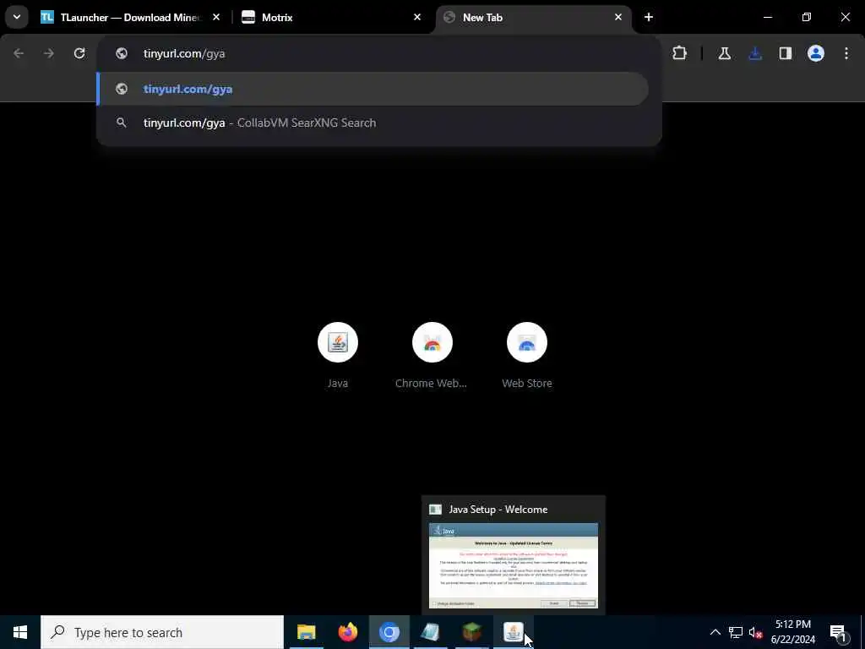Image resolution: width=865 pixels, height=649 pixels.
Task: Toggle the side panel icon
Action: [786, 53]
